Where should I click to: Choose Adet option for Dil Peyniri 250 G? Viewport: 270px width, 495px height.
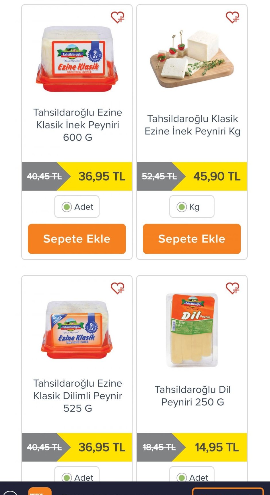pyautogui.click(x=192, y=477)
